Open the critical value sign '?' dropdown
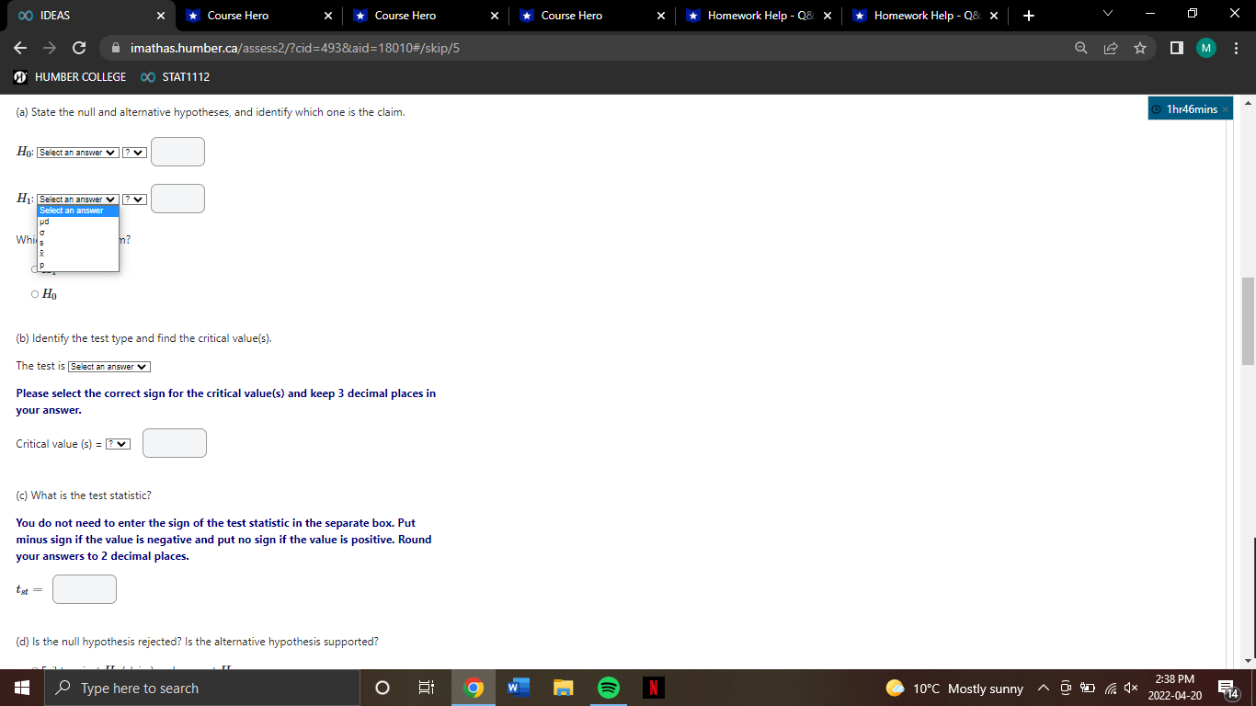Viewport: 1256px width, 706px height. click(118, 444)
